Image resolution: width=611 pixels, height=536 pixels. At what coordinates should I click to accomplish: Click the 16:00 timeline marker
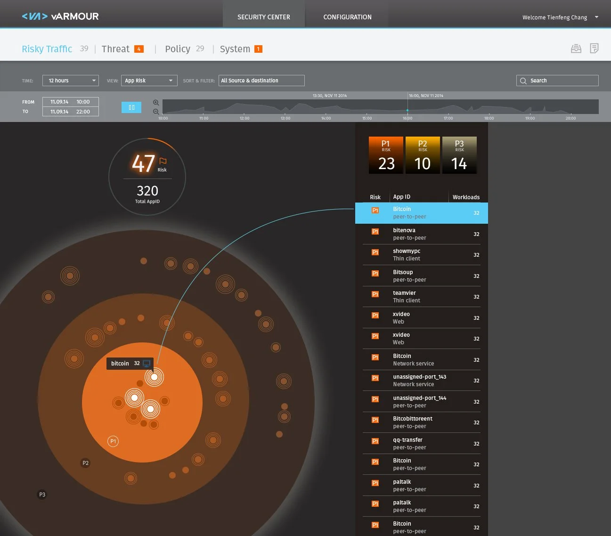(x=407, y=110)
